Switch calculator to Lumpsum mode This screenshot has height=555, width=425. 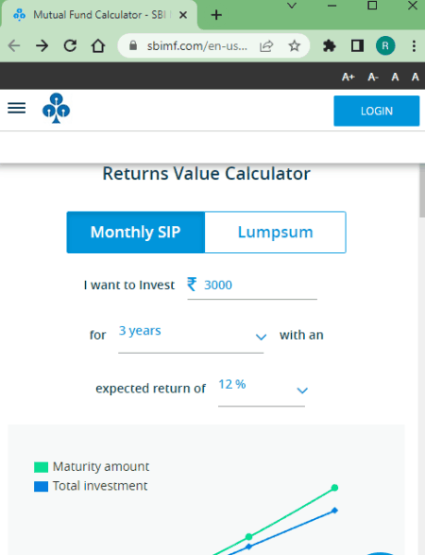point(275,233)
